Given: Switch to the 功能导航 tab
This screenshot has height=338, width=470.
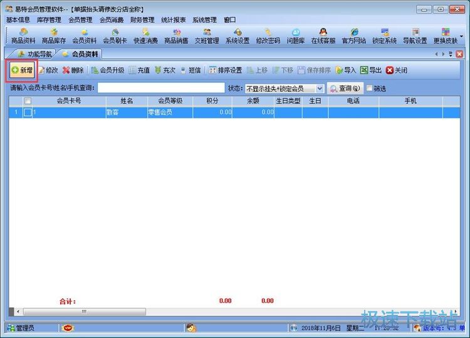Looking at the screenshot, I should click(x=34, y=54).
